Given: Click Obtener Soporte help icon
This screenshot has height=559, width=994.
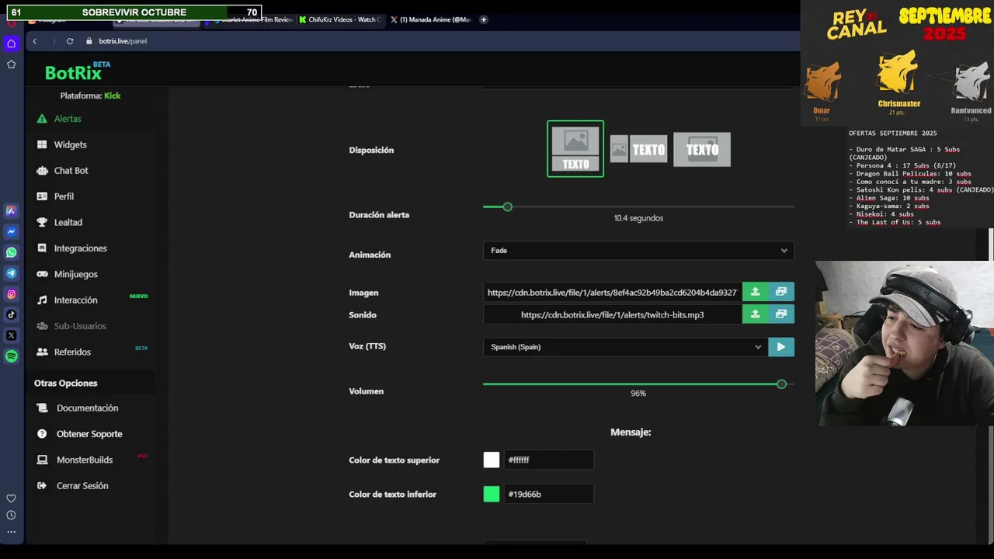Looking at the screenshot, I should (x=42, y=434).
